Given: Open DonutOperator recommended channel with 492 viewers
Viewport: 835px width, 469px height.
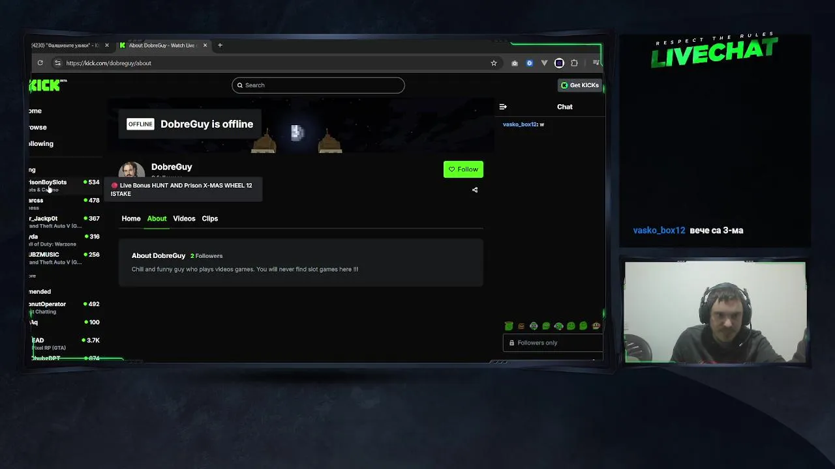Looking at the screenshot, I should [65, 307].
